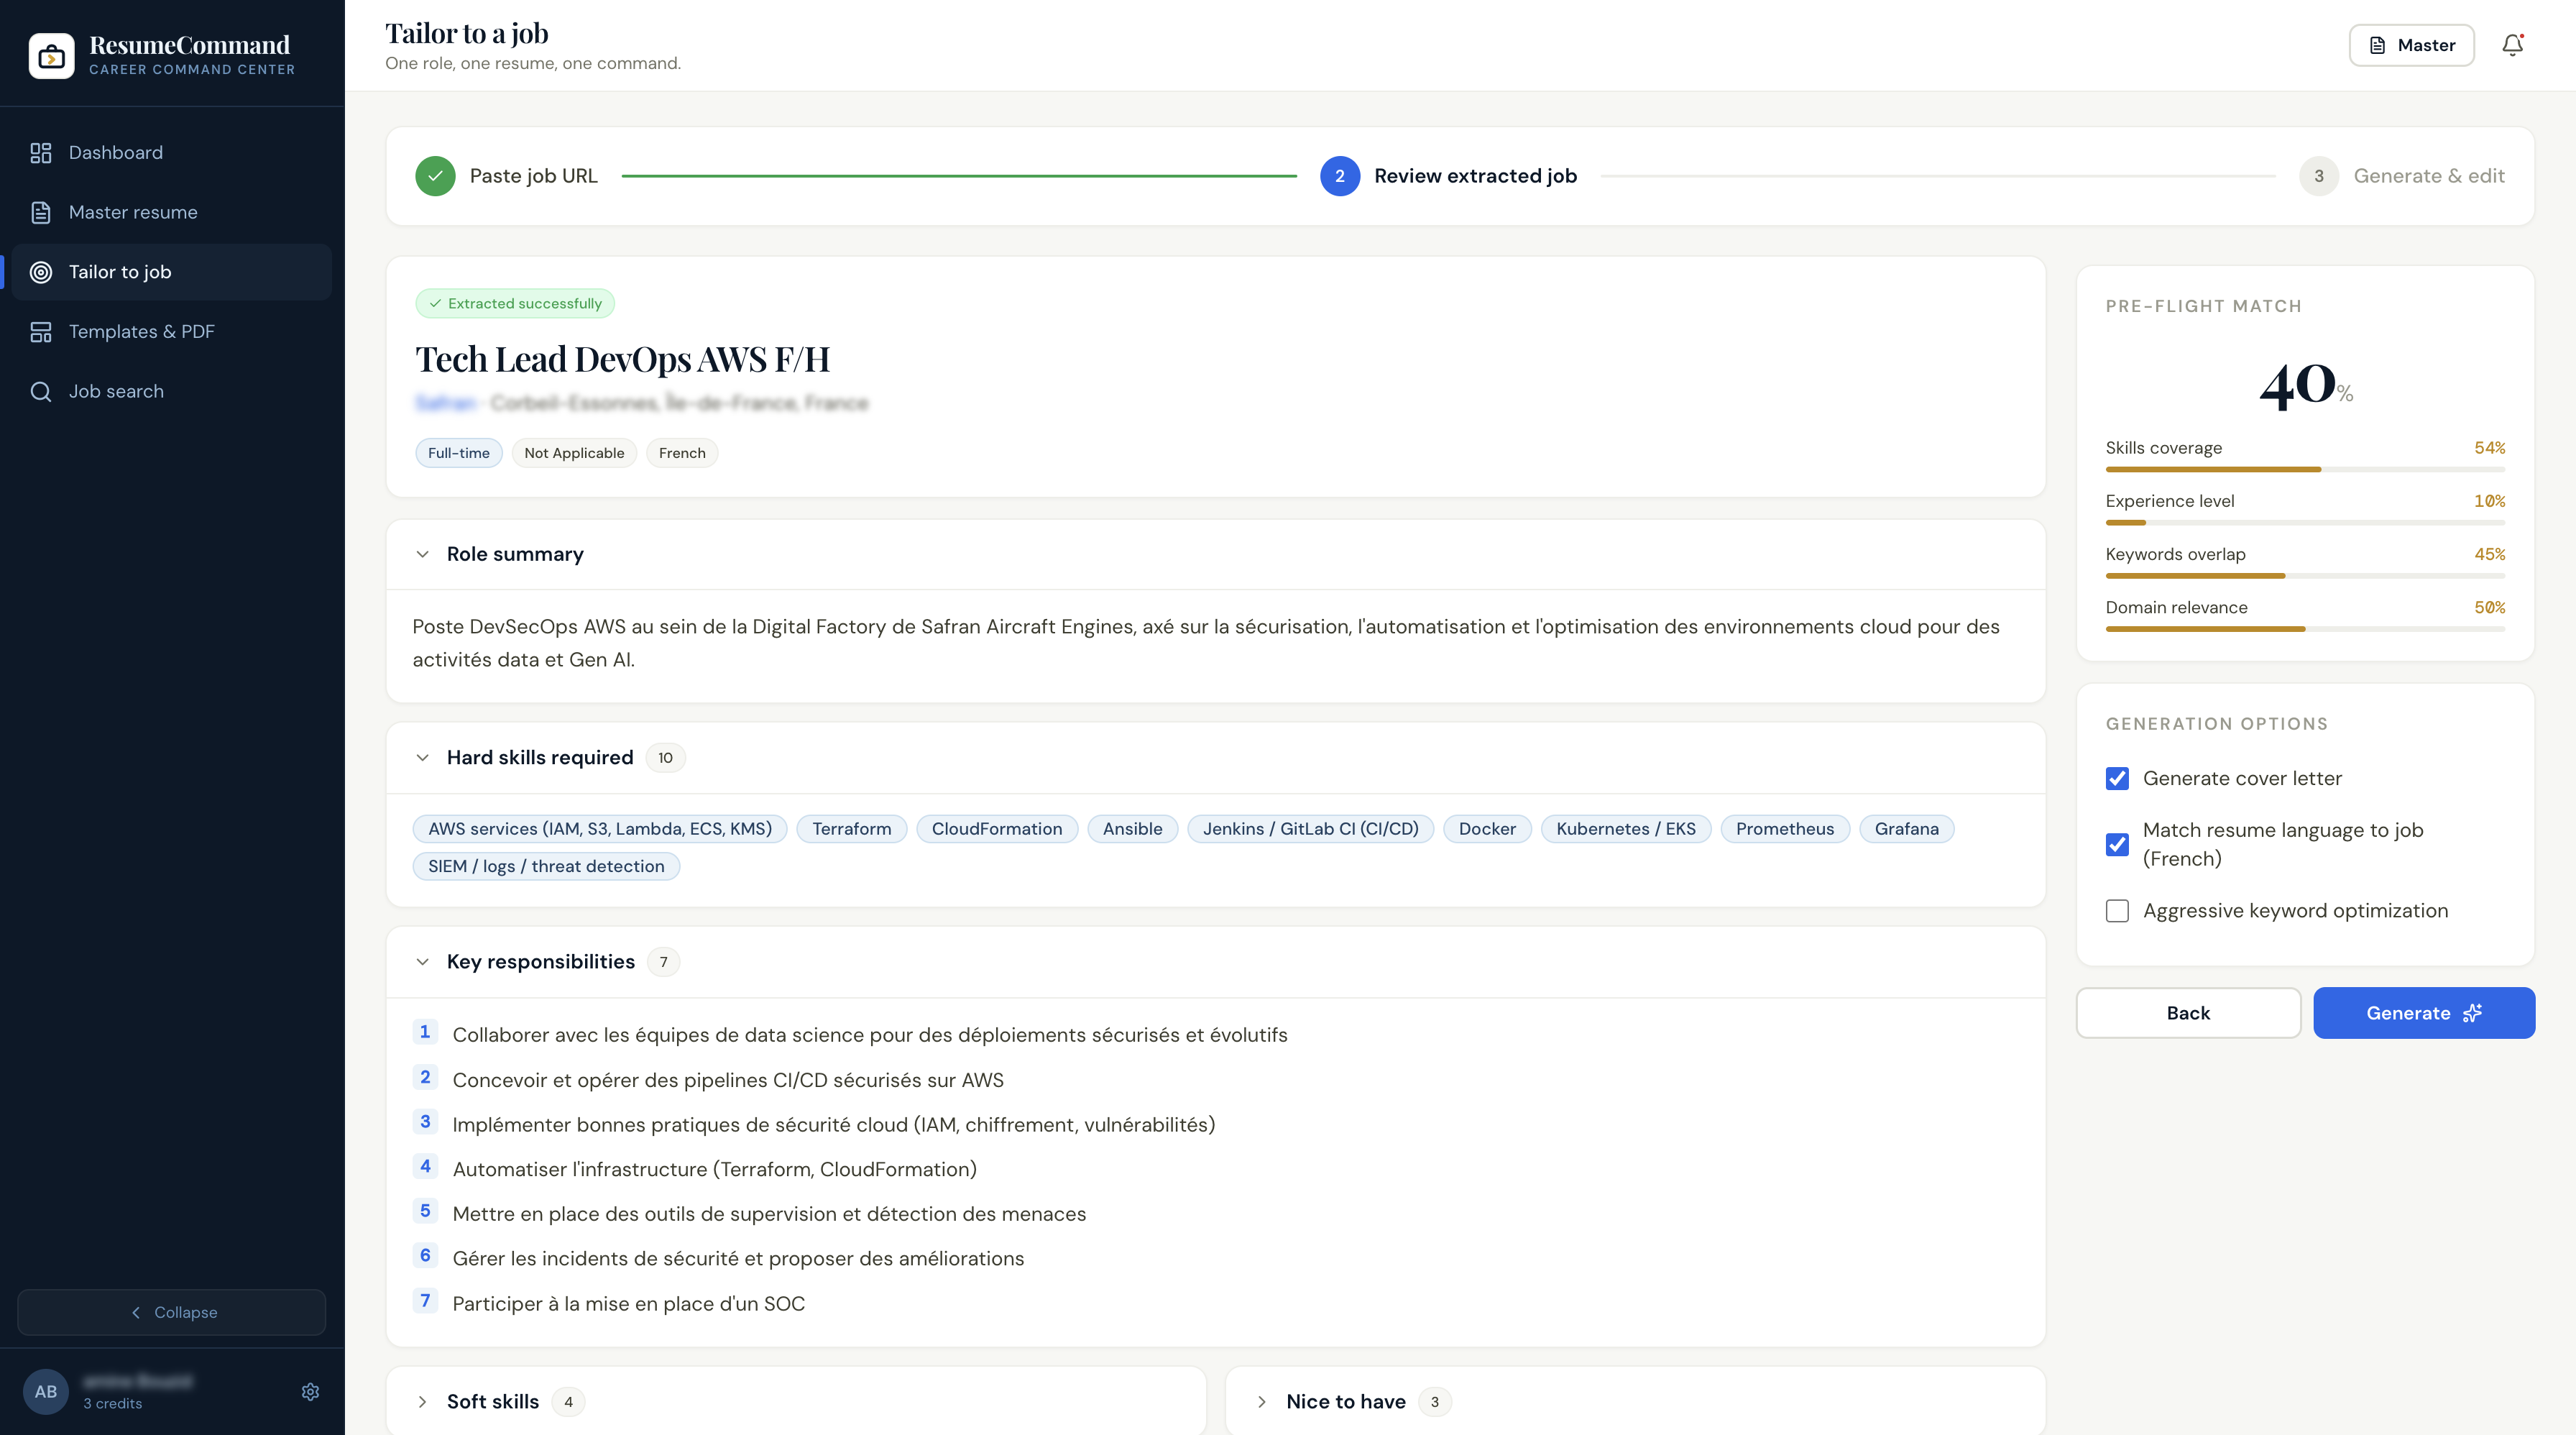The width and height of the screenshot is (2576, 1435).
Task: Enable Aggressive keyword optimization
Action: [x=2117, y=910]
